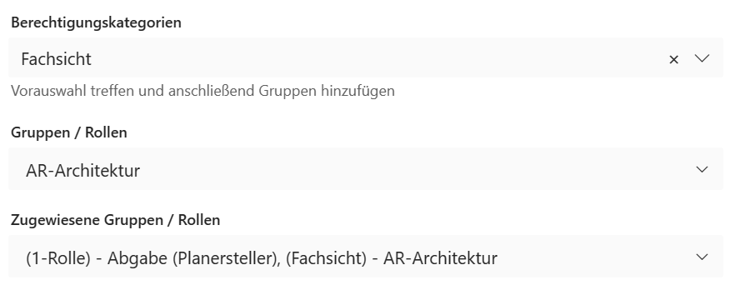This screenshot has height=300, width=730.
Task: Click the Vorauswahl treffen hint text
Action: click(x=202, y=90)
